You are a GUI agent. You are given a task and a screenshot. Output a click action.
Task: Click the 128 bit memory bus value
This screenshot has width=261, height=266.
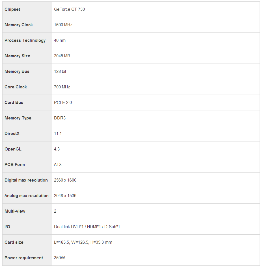click(x=60, y=71)
